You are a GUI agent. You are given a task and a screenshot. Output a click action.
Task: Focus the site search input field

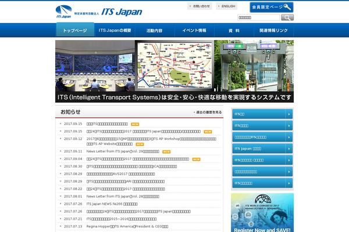coord(258,17)
